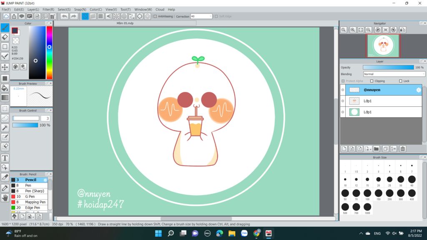Click the rainbow hue bar in Color panel
The height and width of the screenshot is (240, 427).
tap(49, 52)
